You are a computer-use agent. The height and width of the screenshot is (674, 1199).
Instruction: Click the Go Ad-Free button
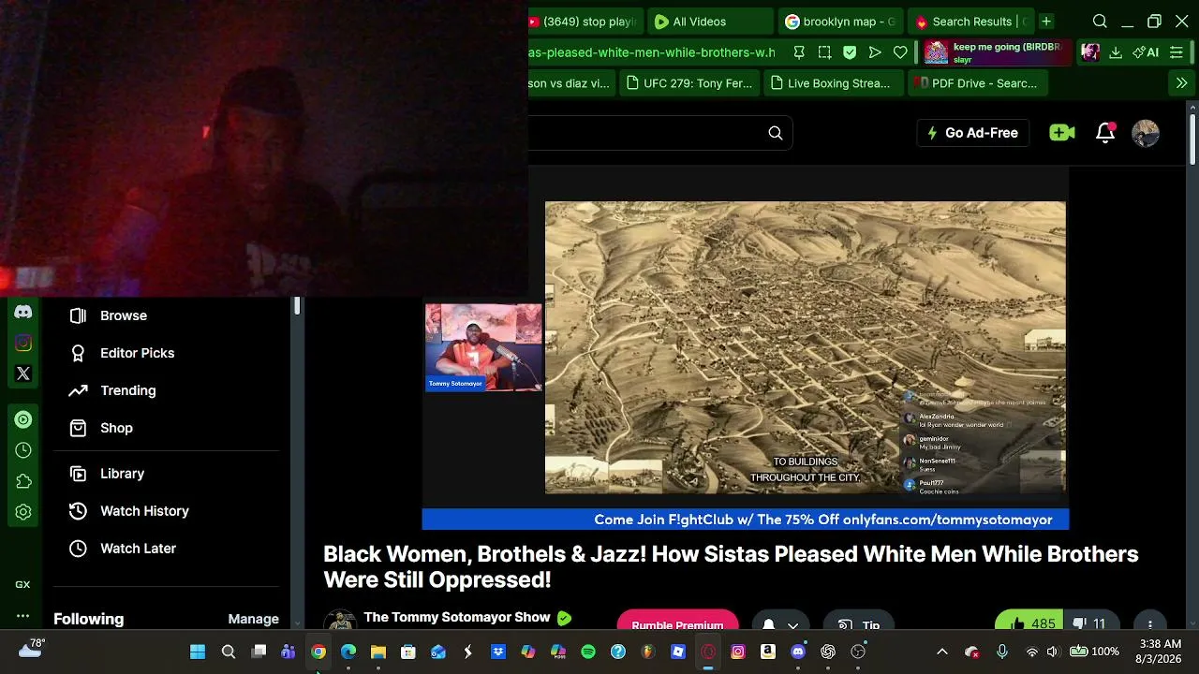(x=973, y=133)
